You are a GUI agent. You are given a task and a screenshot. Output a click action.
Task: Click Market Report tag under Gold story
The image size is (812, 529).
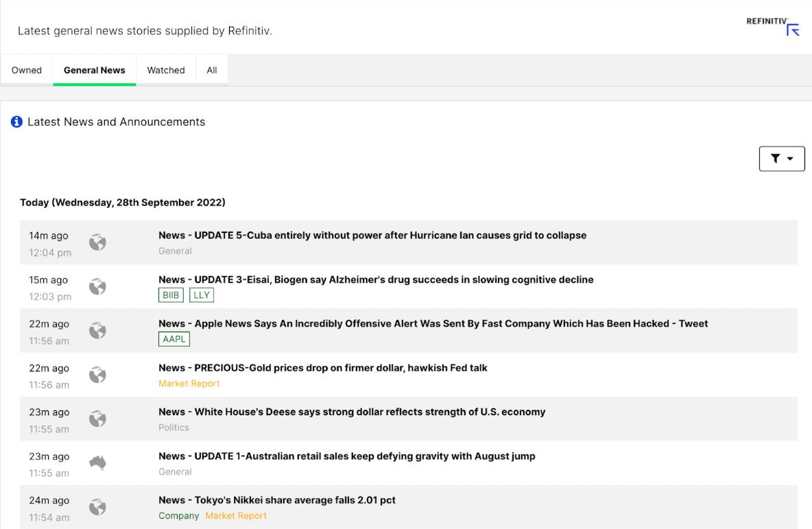189,384
